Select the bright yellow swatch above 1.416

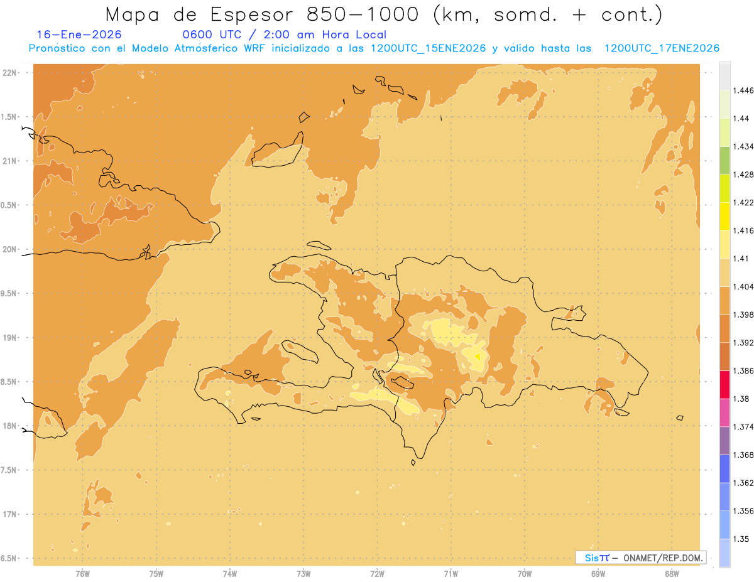[724, 216]
